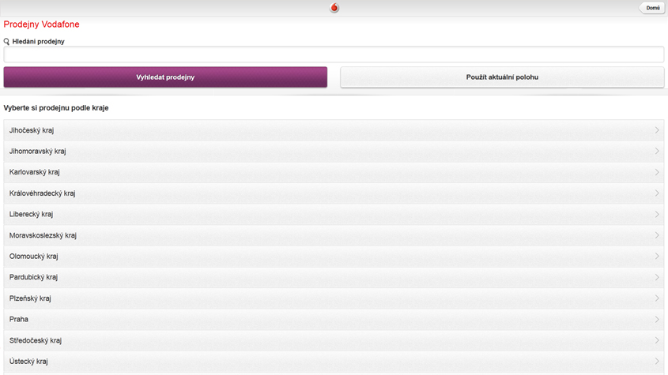668x375 pixels.
Task: Expand Středočeský kraj via its chevron
Action: click(x=657, y=340)
